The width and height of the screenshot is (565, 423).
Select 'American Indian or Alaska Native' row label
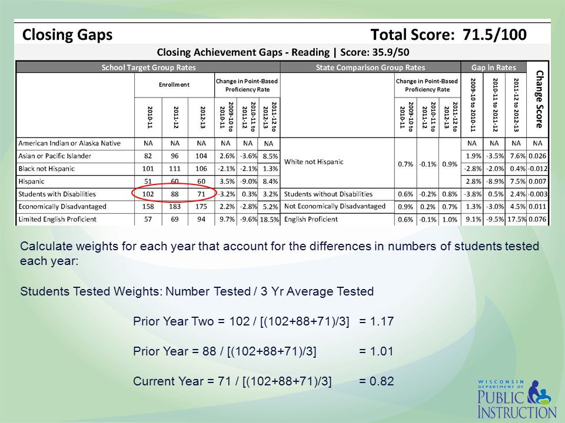69,143
